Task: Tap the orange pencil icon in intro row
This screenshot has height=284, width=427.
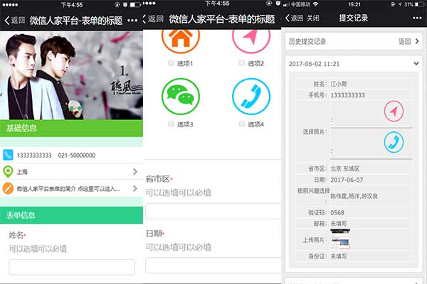Action: 8,188
